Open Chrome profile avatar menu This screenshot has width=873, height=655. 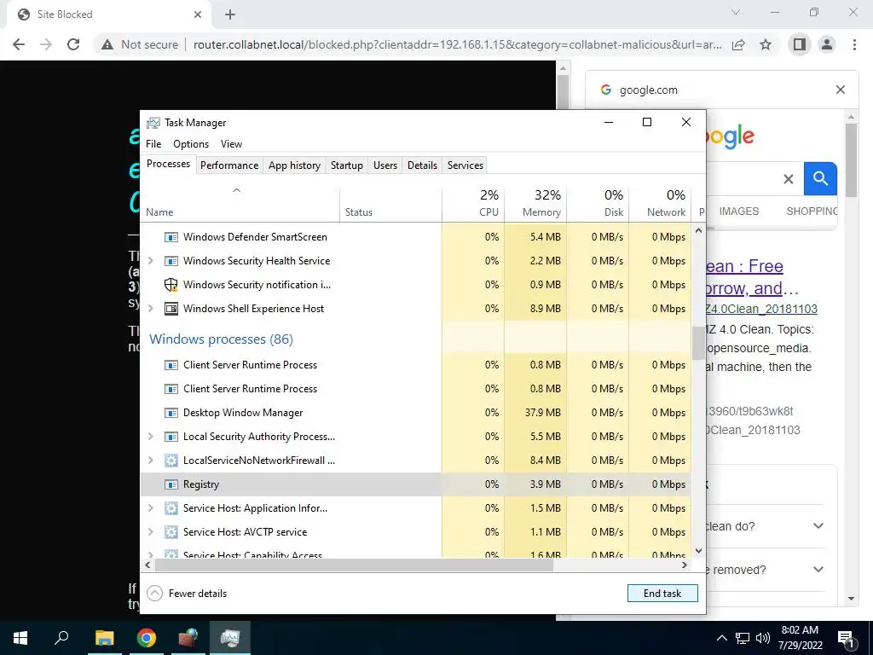(827, 44)
